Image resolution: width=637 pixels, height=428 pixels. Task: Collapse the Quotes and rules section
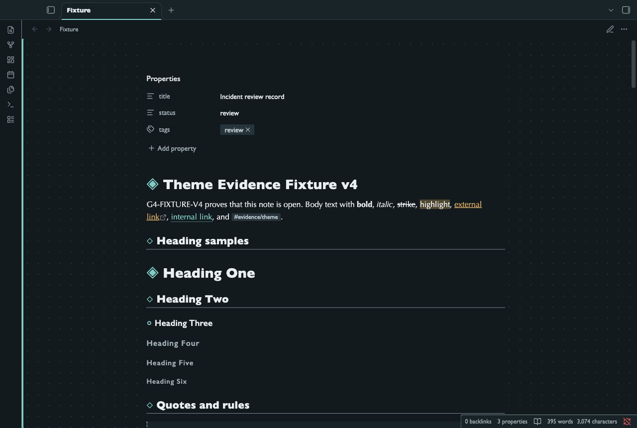pos(150,405)
